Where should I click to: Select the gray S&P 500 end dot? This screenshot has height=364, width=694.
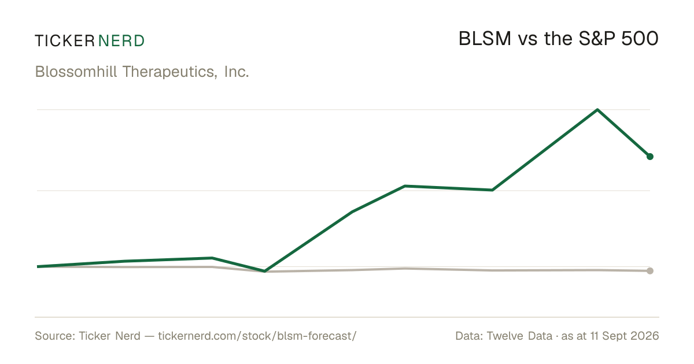pos(650,271)
